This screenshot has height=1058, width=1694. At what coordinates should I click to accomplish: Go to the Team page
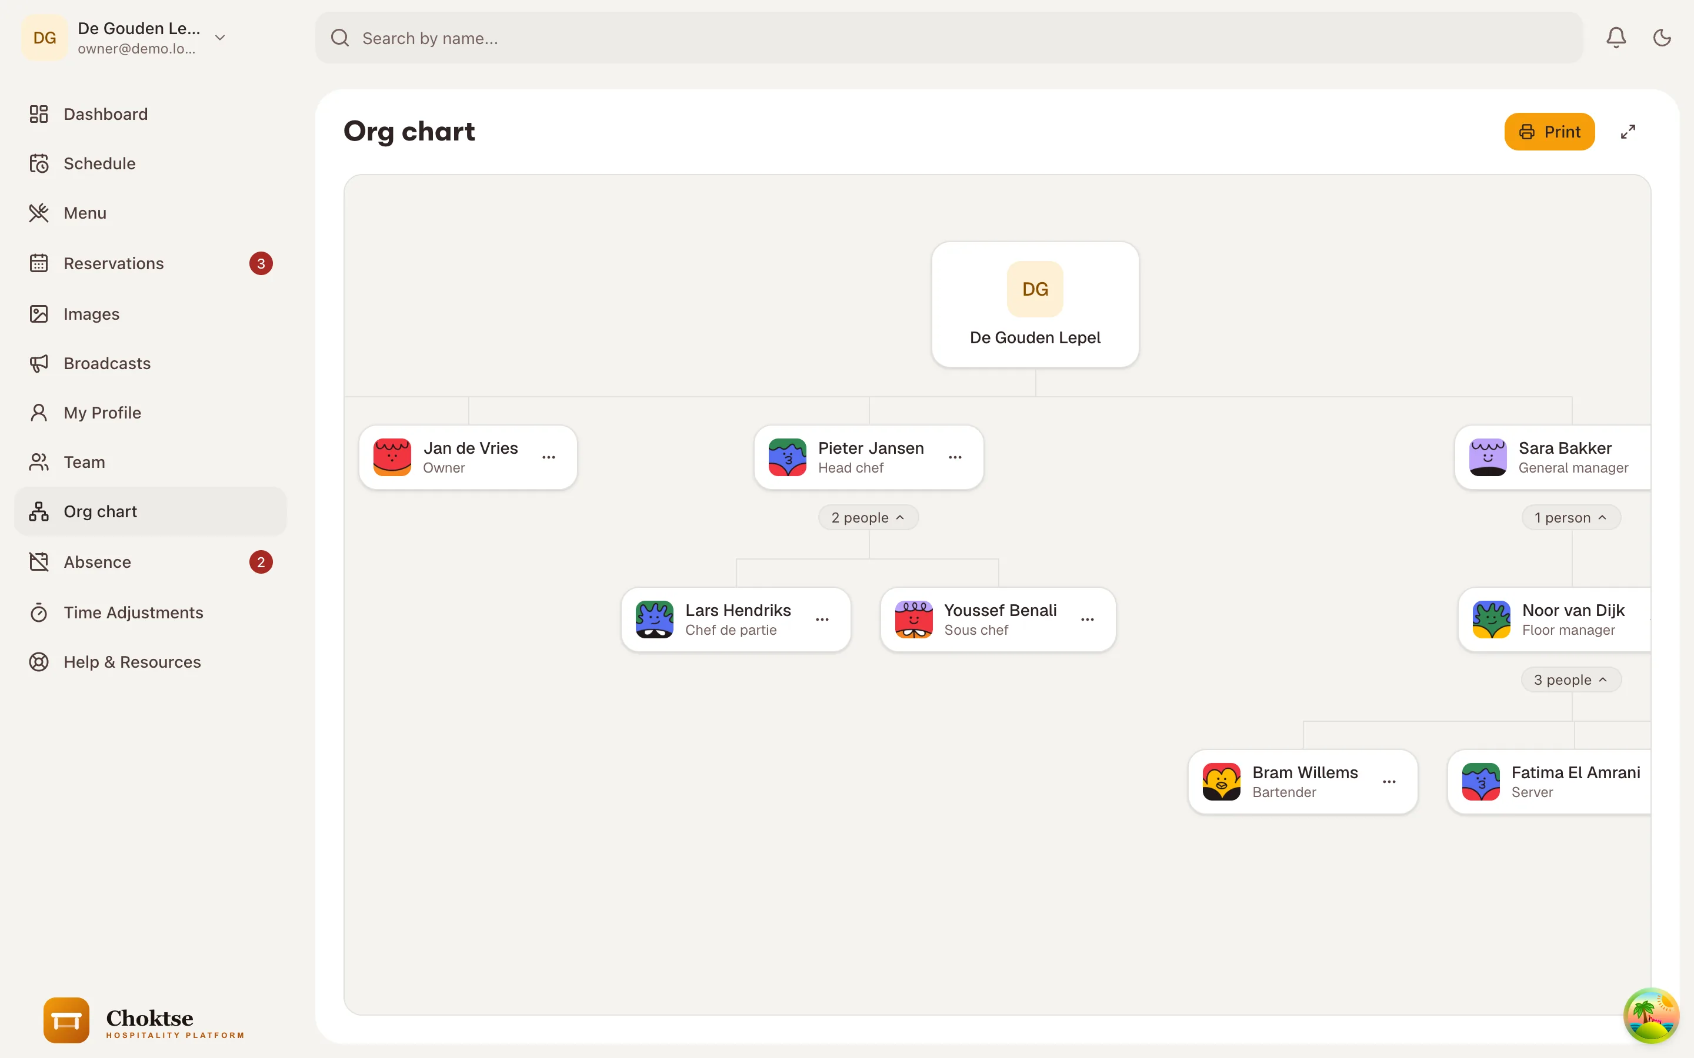pos(150,462)
